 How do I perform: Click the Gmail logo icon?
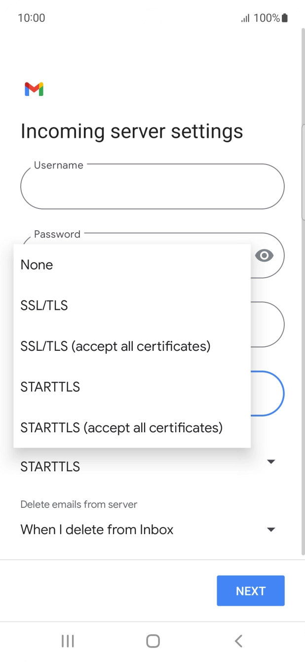(x=34, y=89)
